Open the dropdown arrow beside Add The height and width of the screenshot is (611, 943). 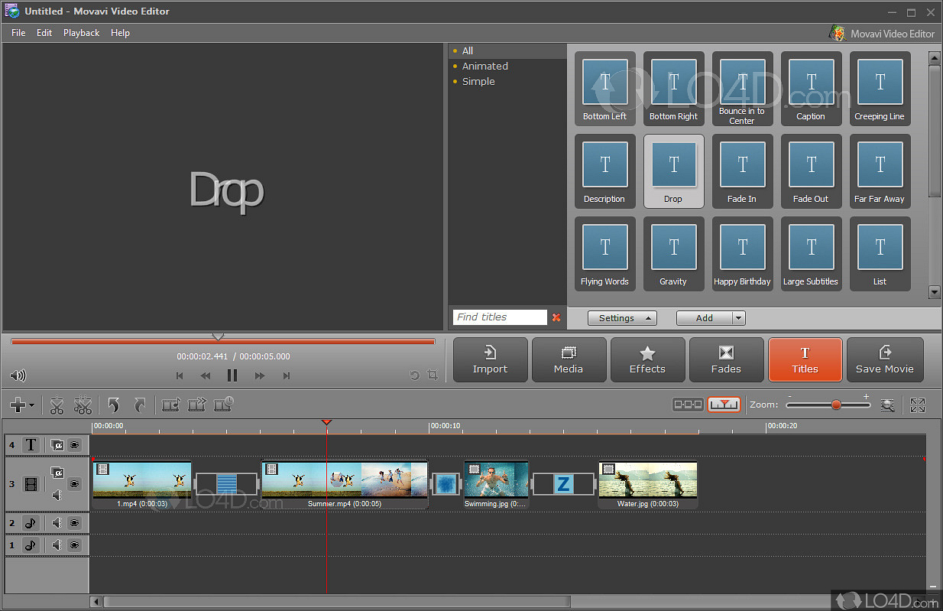[x=738, y=318]
